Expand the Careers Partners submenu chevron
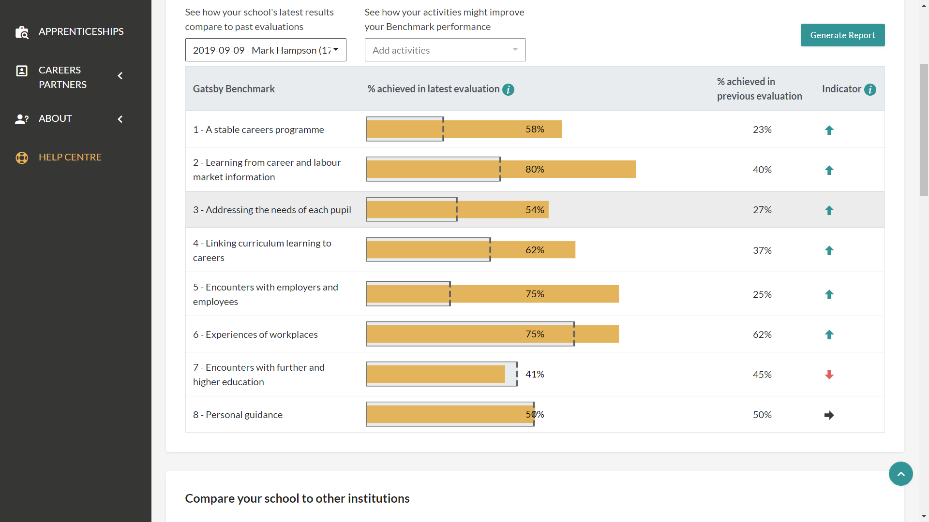 pos(120,76)
